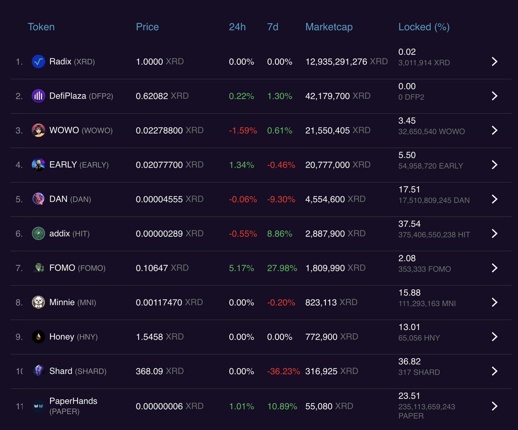Click the price 1.5458 XRD
Image resolution: width=518 pixels, height=430 pixels.
click(160, 337)
